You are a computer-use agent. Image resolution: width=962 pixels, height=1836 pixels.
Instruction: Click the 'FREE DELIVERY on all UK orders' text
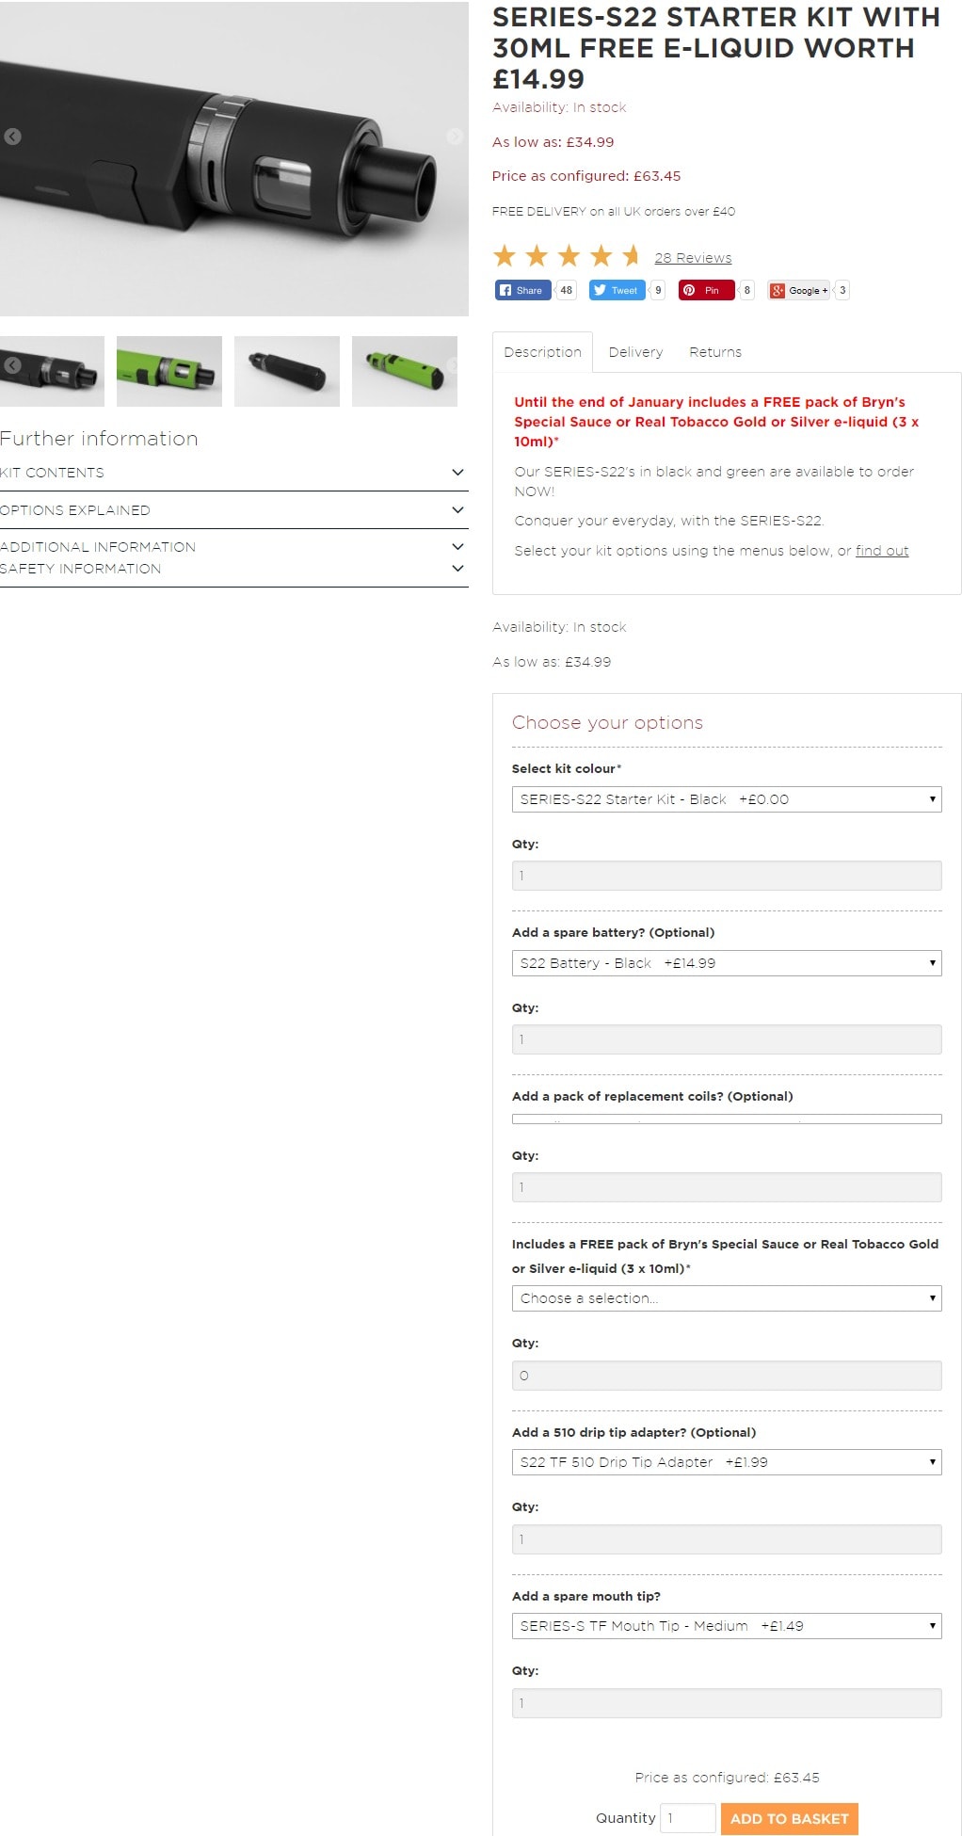614,212
